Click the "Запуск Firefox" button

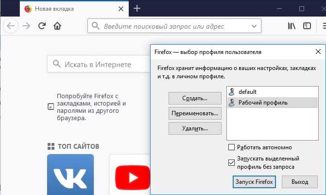pos(254,182)
